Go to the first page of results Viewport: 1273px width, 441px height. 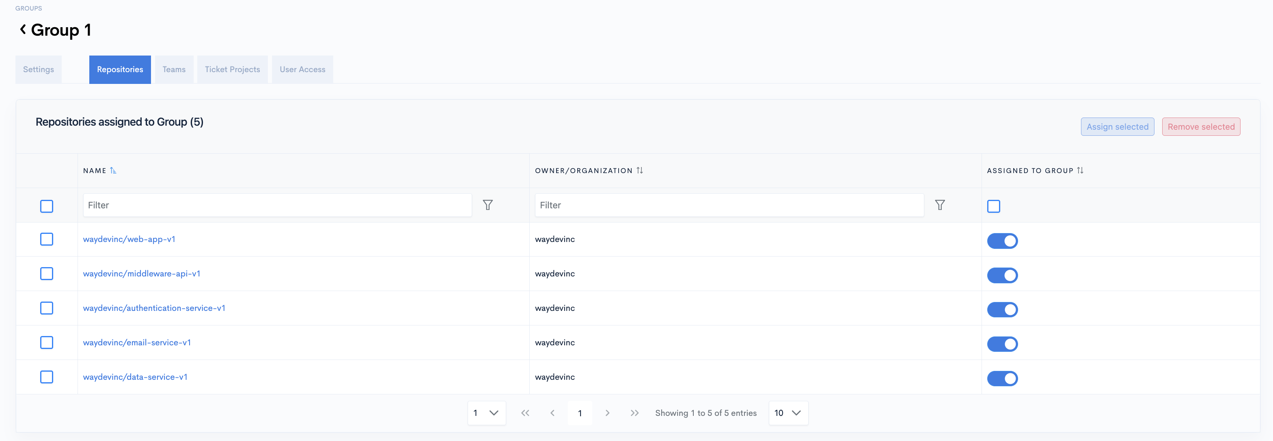[x=525, y=413]
